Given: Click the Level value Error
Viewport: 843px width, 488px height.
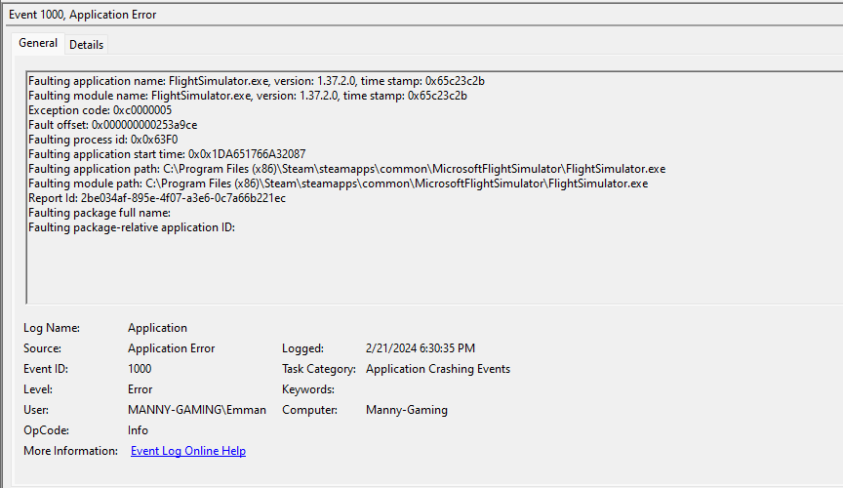Looking at the screenshot, I should 140,389.
